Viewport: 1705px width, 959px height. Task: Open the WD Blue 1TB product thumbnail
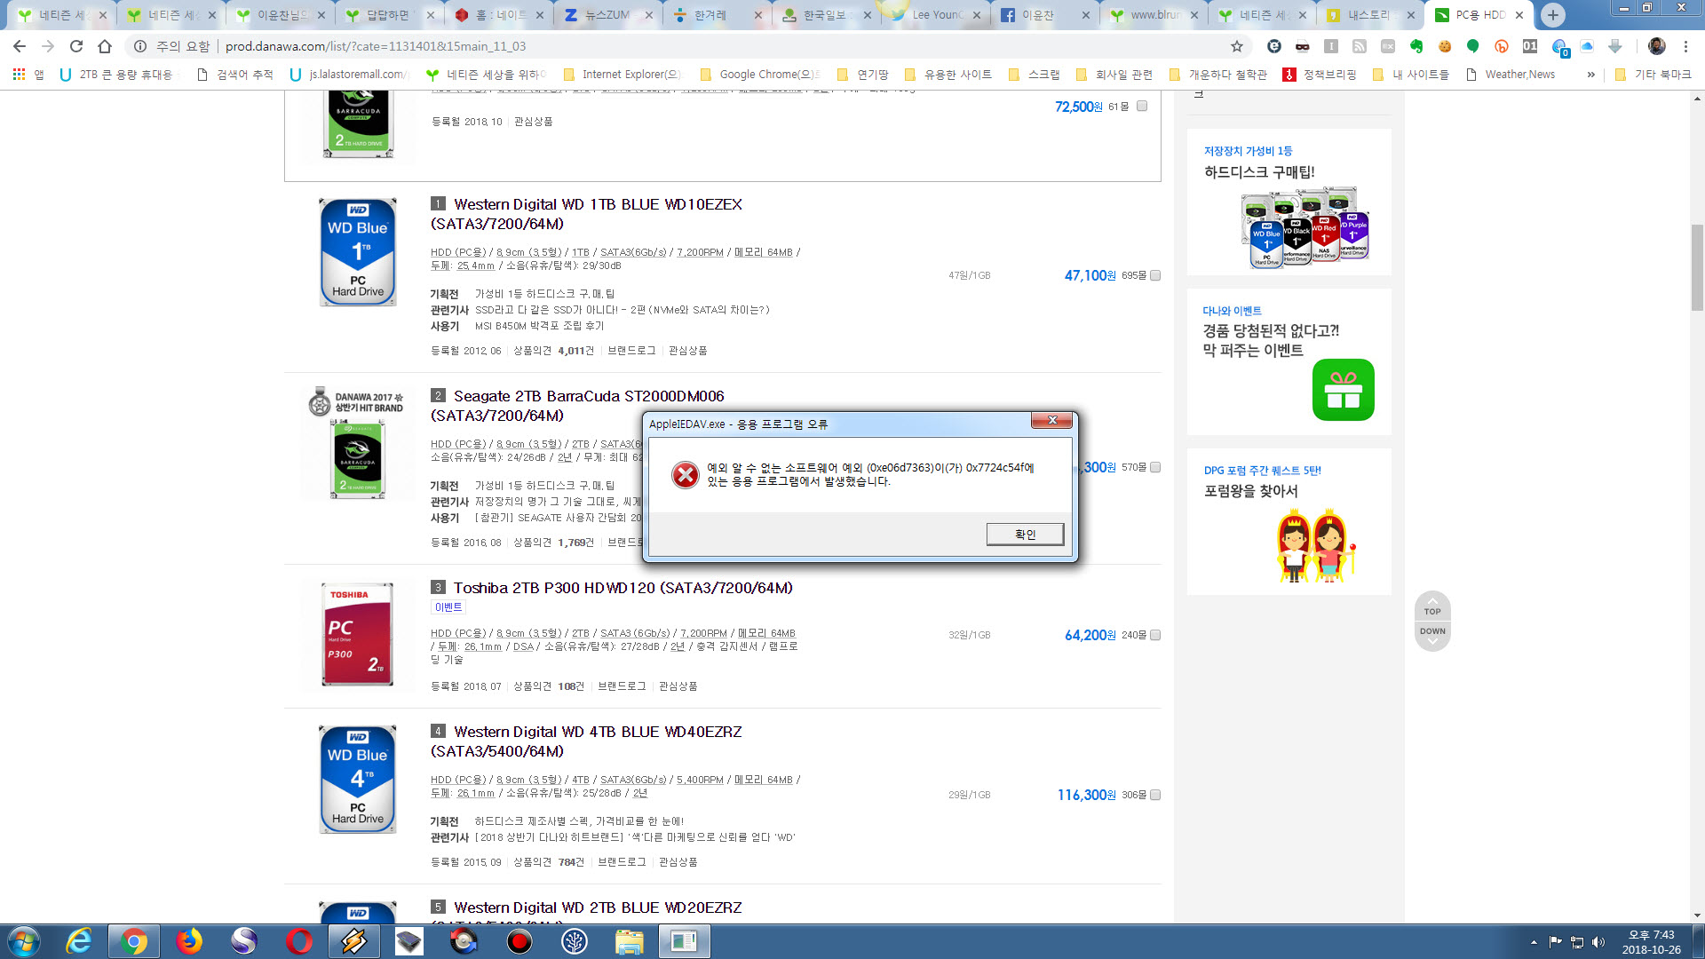[x=358, y=252]
